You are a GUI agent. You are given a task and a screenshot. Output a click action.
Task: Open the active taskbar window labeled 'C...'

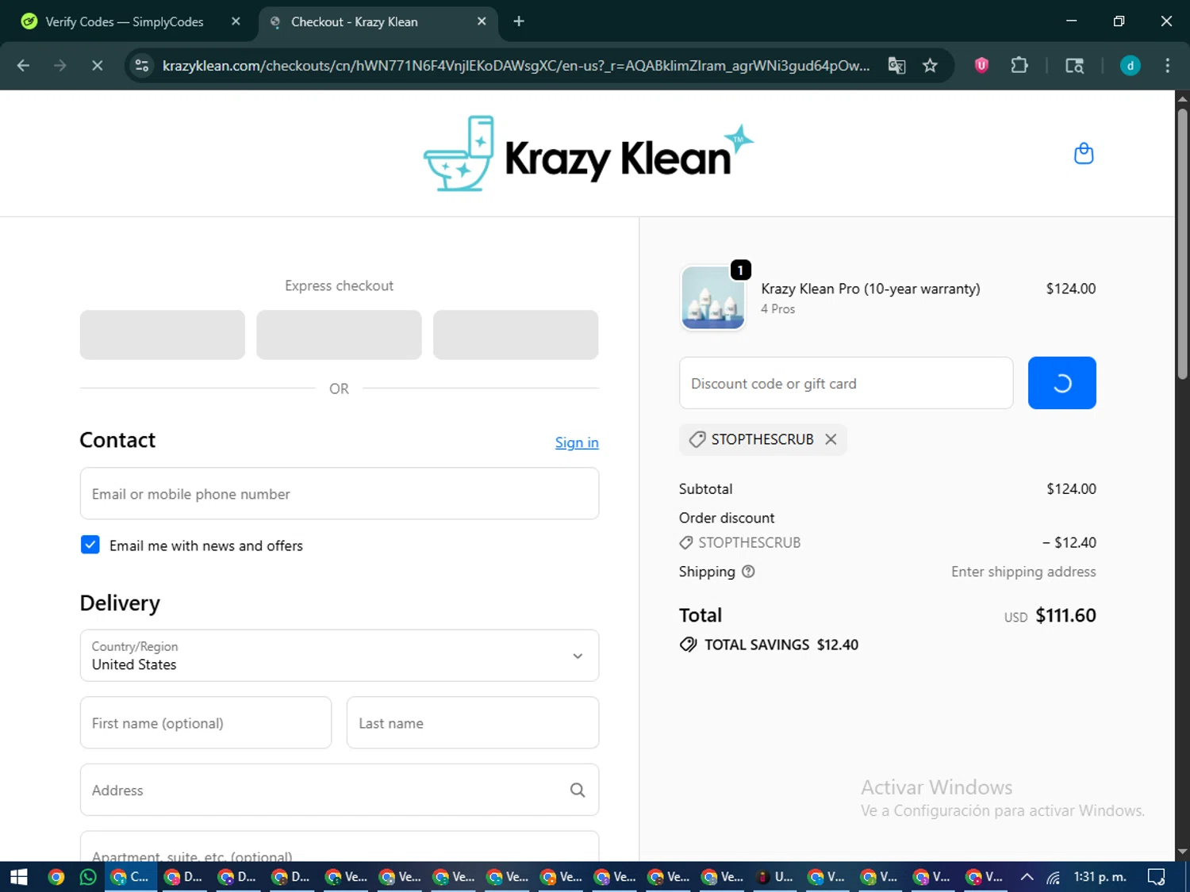[x=131, y=877]
